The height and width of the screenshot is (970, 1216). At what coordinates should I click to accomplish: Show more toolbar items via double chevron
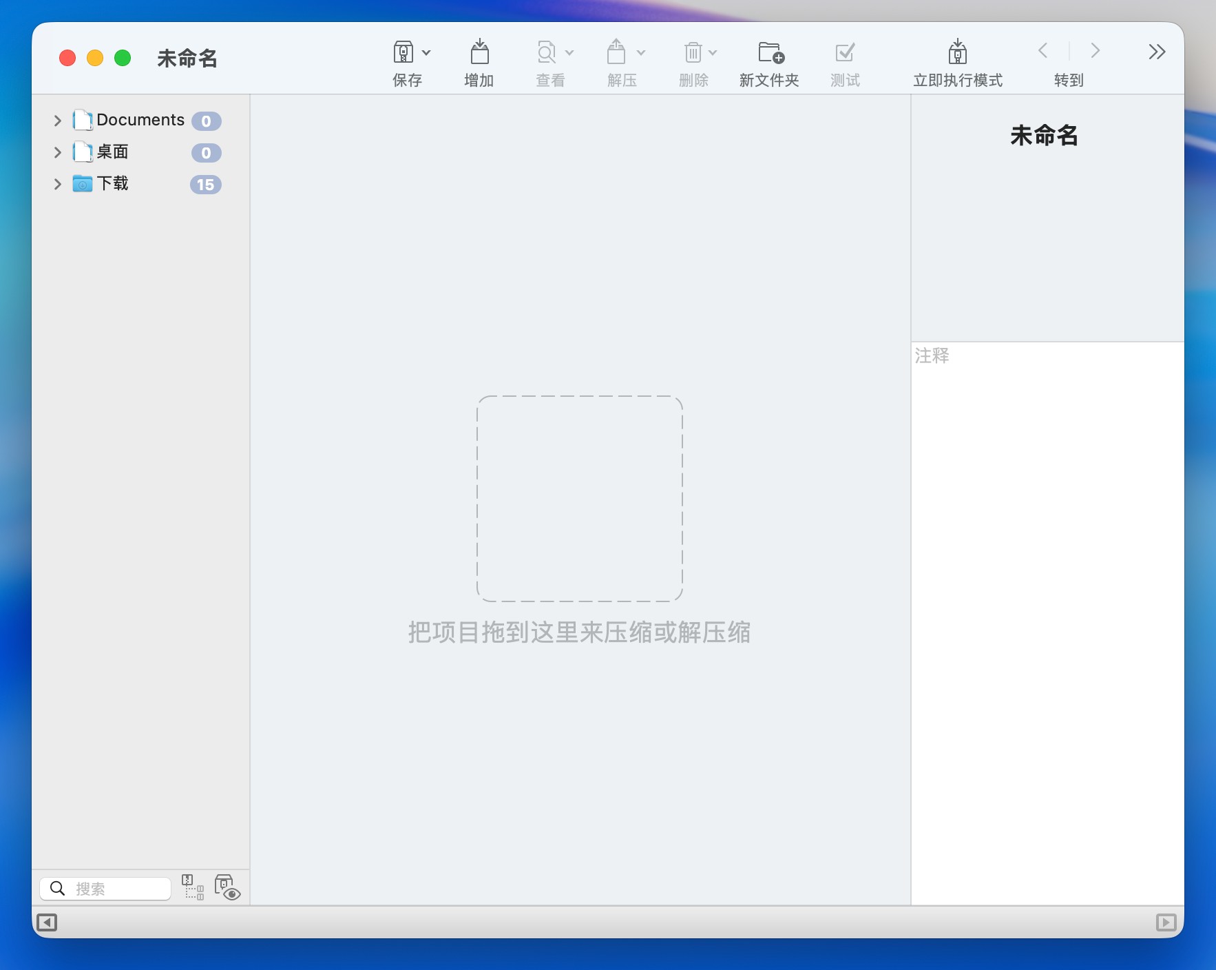(1157, 52)
